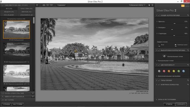This screenshot has width=190, height=107.
Task: Choose the yellow color filter
Action: pyautogui.click(x=174, y=71)
